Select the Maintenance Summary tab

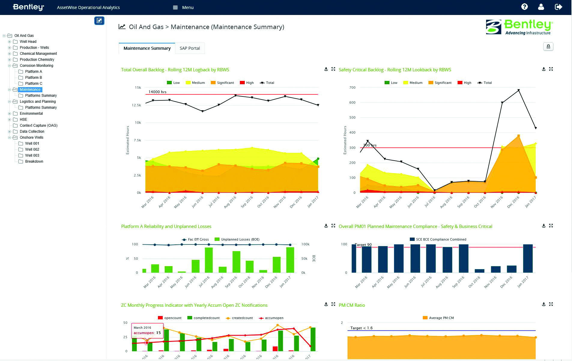[x=147, y=48]
